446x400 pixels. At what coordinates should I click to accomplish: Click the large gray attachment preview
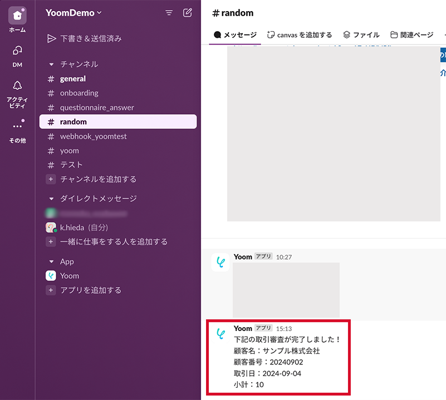click(x=334, y=134)
